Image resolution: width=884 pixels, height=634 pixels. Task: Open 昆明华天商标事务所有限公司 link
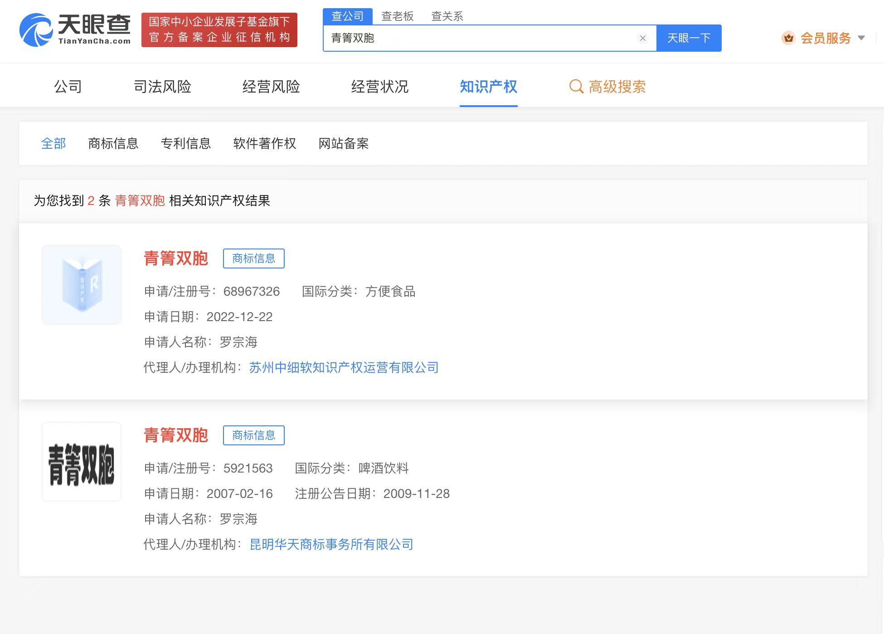(331, 544)
